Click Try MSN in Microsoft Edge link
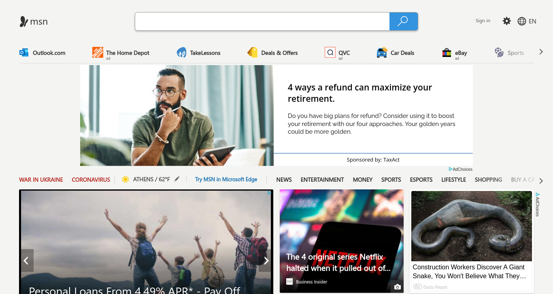The width and height of the screenshot is (553, 294). [x=226, y=179]
